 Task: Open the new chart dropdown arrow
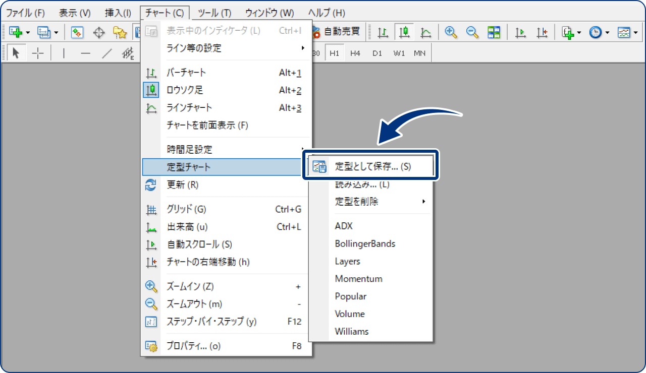(x=28, y=32)
